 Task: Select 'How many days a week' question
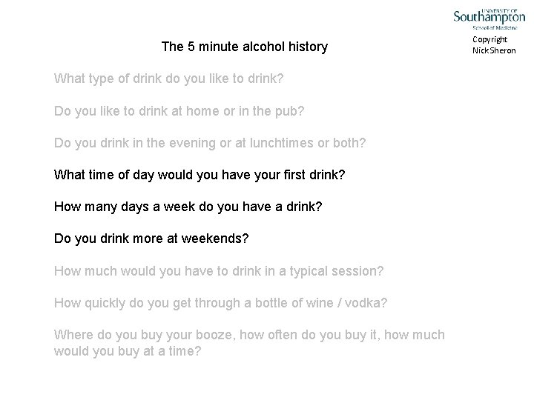point(188,207)
